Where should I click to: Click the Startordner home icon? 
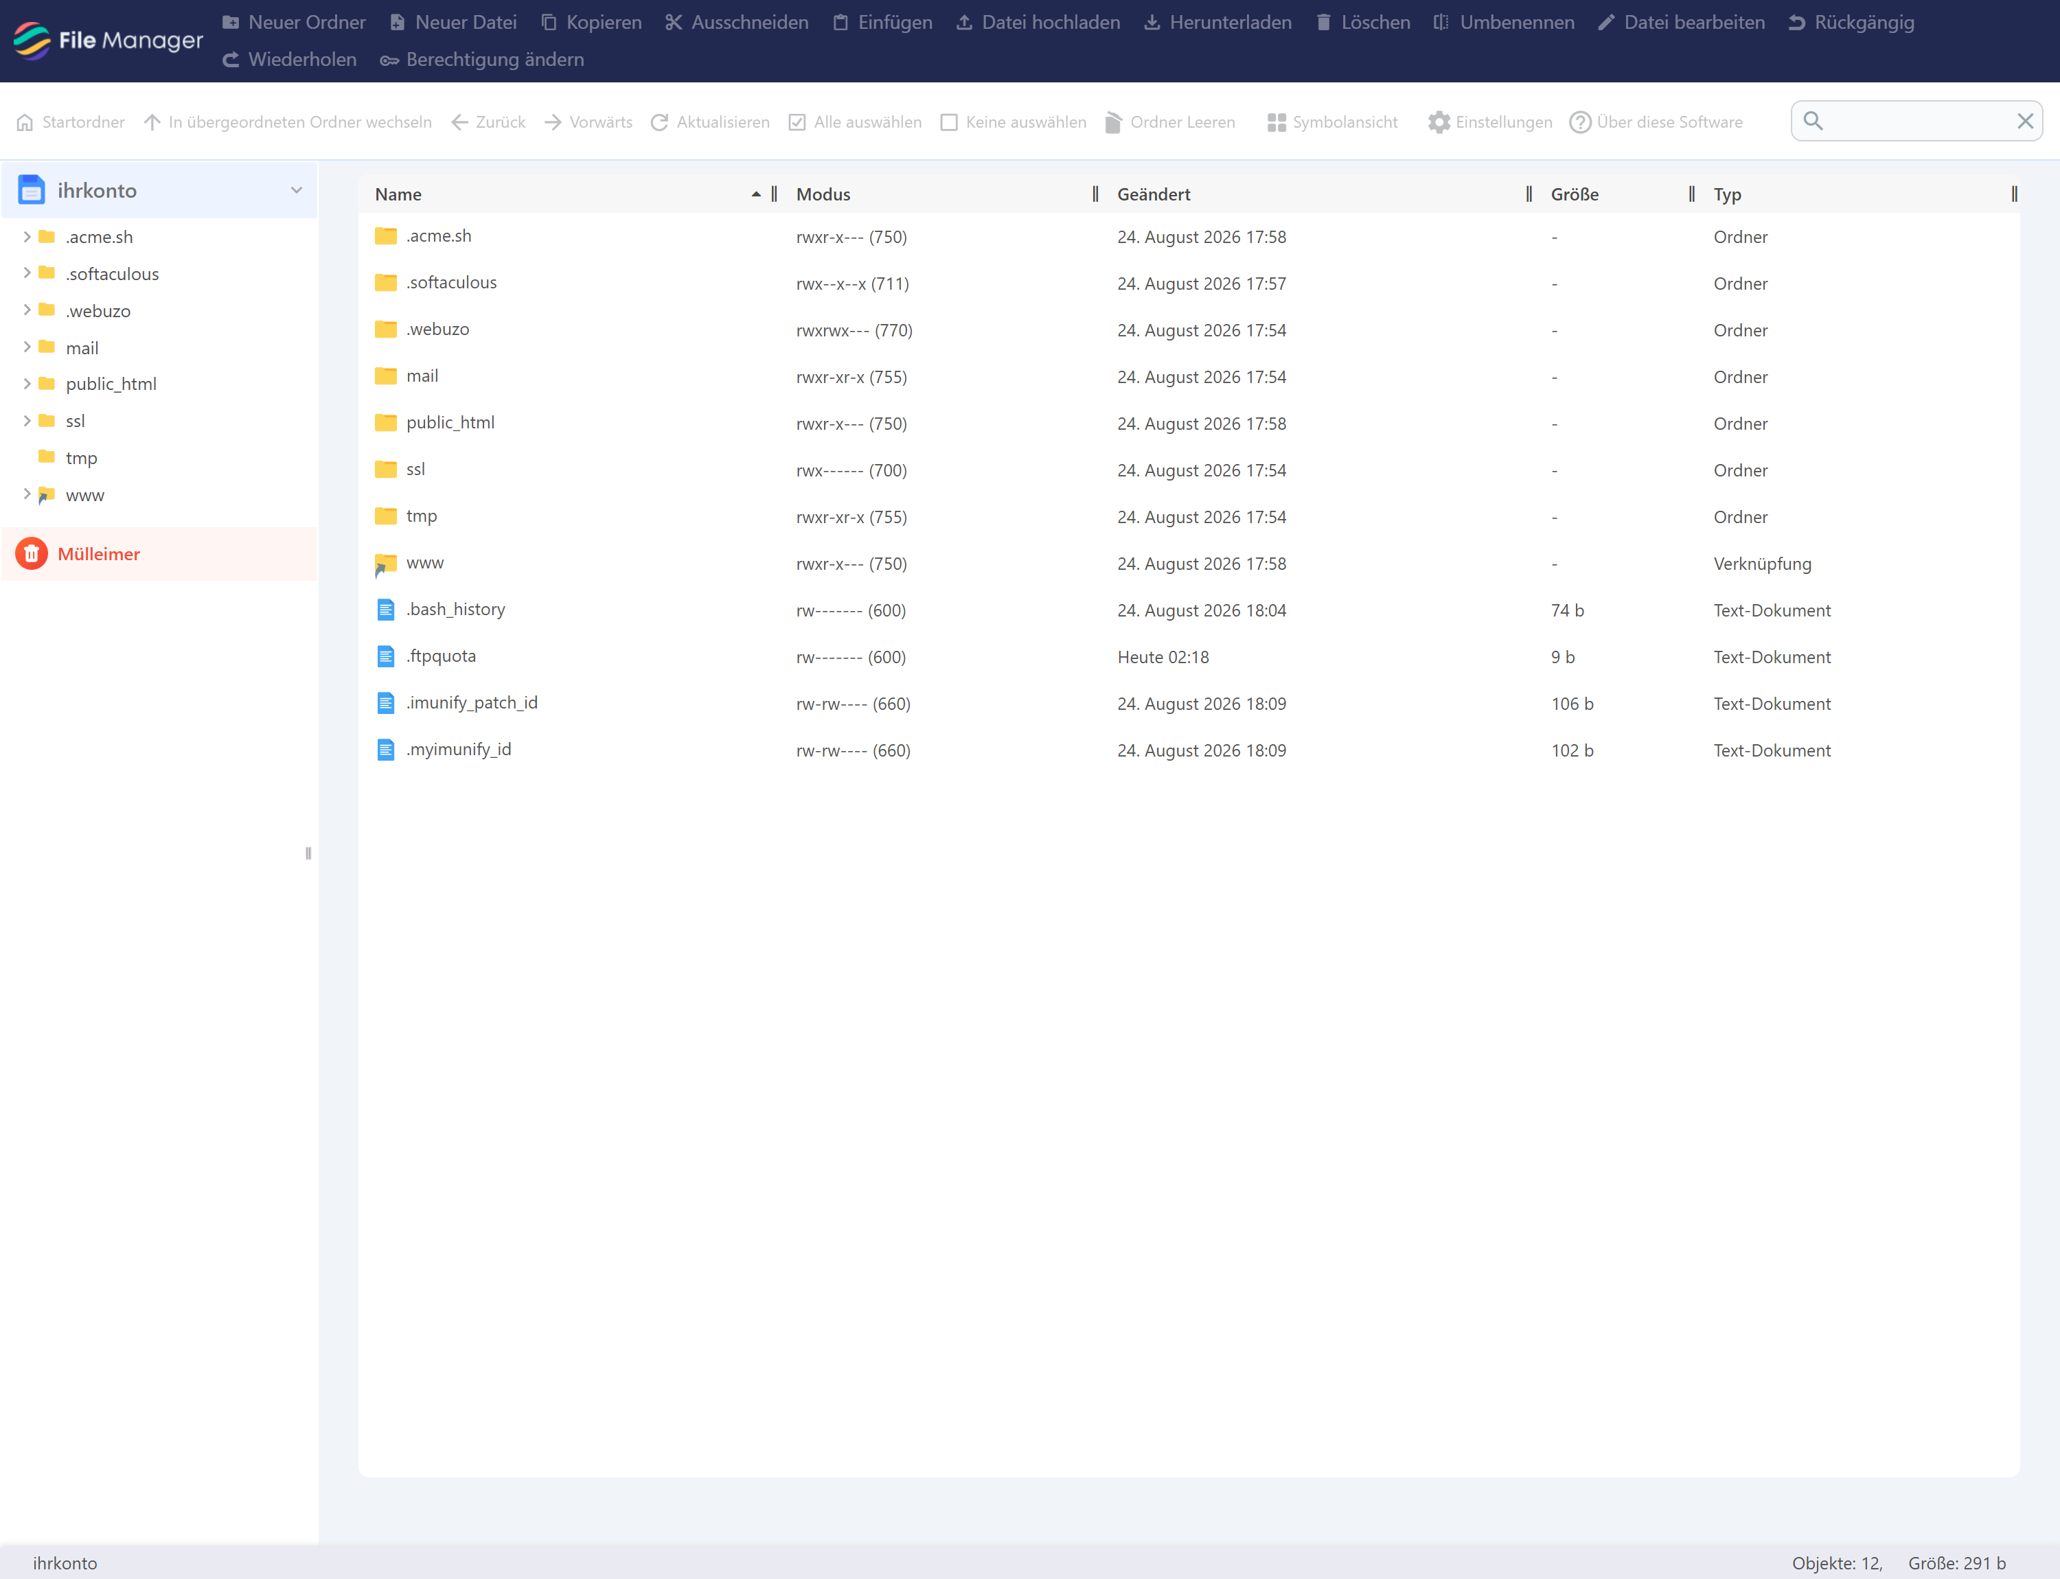point(25,122)
